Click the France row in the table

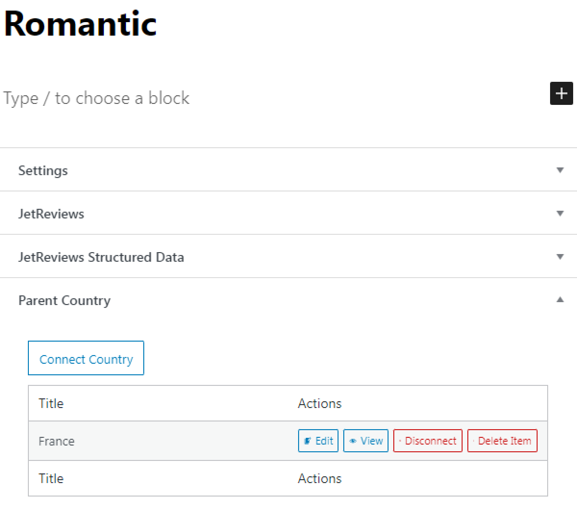pyautogui.click(x=56, y=441)
